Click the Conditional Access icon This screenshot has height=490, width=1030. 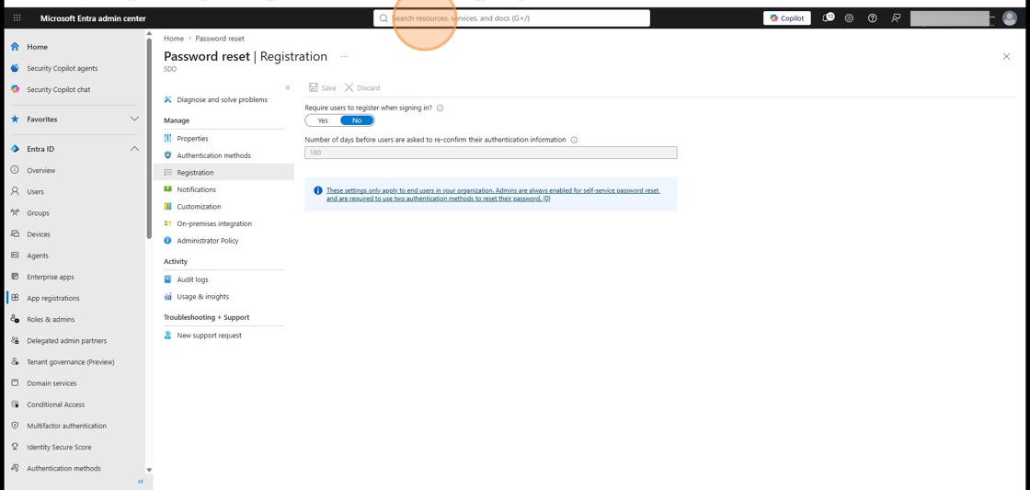pos(15,405)
